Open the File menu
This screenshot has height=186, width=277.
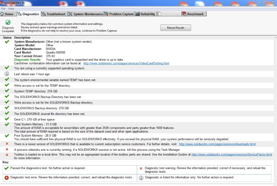[x=3, y=8]
